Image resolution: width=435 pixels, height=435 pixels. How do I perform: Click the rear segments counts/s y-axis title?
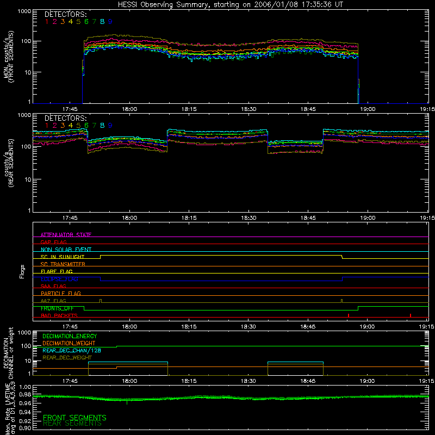[x=9, y=163]
